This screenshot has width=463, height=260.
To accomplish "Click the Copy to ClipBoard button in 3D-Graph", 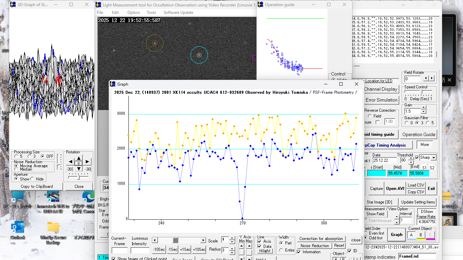I will tap(37, 187).
